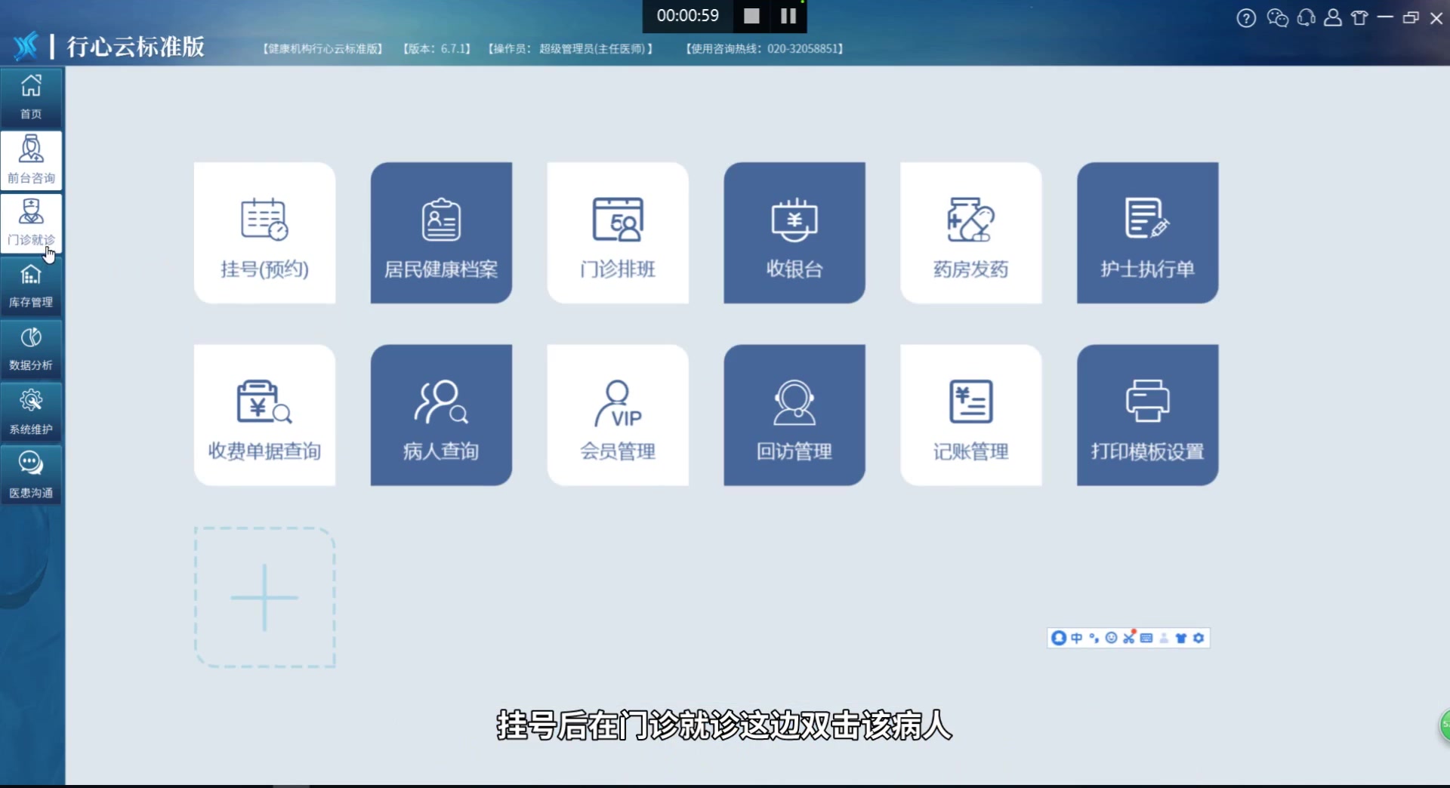
Task: Minimize the application window
Action: point(1385,17)
